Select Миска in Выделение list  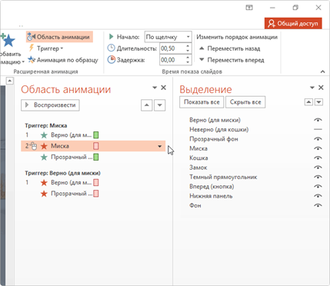[x=198, y=148]
